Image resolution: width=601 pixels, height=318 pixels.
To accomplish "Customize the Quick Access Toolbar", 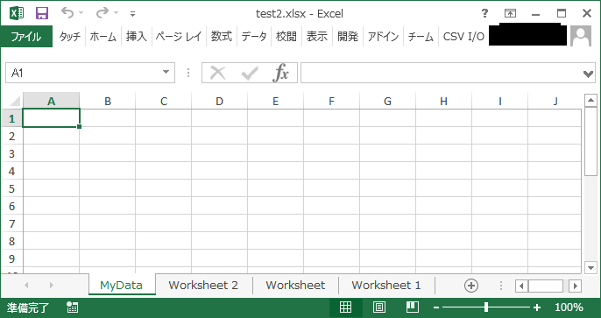I will (x=132, y=14).
